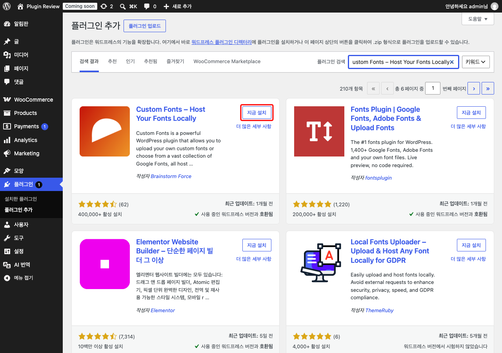This screenshot has width=502, height=353.
Task: Click the plus icon for 새로 추가
Action: pyautogui.click(x=166, y=6)
